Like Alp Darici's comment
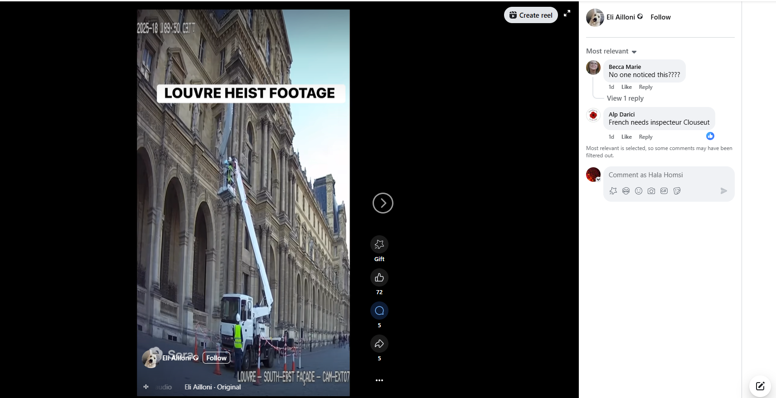This screenshot has height=398, width=776. point(626,137)
